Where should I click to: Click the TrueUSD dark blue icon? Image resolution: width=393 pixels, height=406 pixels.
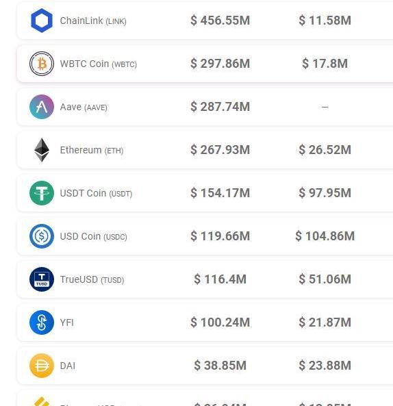pyautogui.click(x=42, y=279)
